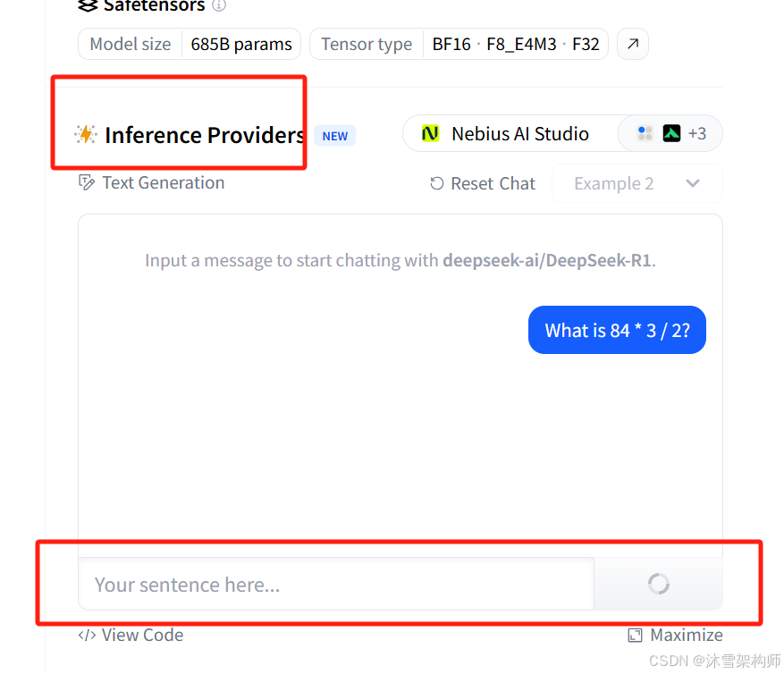
Task: Select the four-dots provider icon
Action: 645,133
